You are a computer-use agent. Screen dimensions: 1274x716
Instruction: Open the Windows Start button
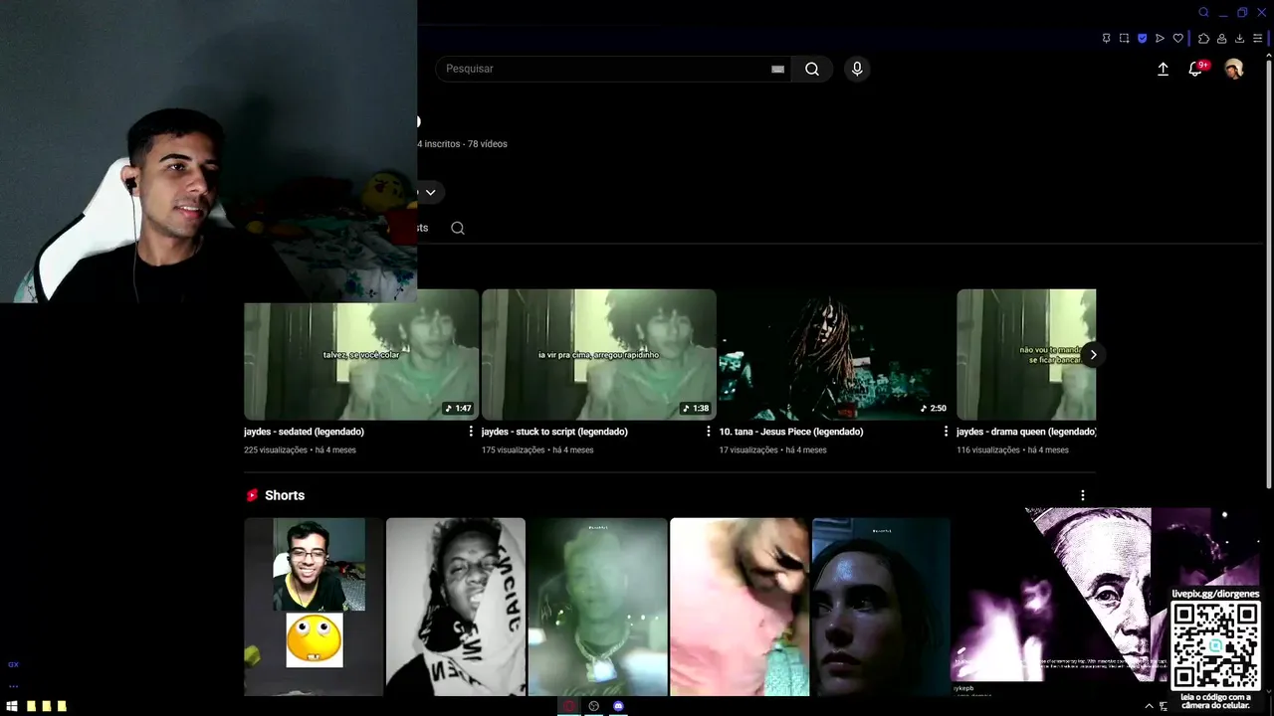(x=12, y=706)
